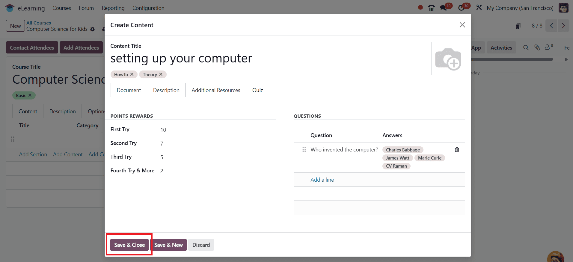Image resolution: width=573 pixels, height=262 pixels.
Task: Click the OdooBot avatar at bottom corner
Action: click(556, 256)
